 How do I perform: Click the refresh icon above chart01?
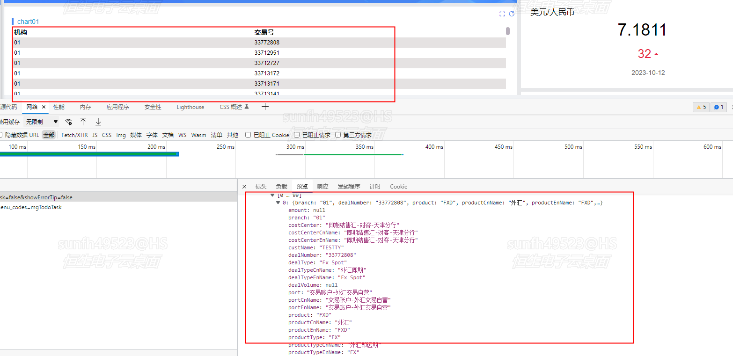pyautogui.click(x=512, y=14)
